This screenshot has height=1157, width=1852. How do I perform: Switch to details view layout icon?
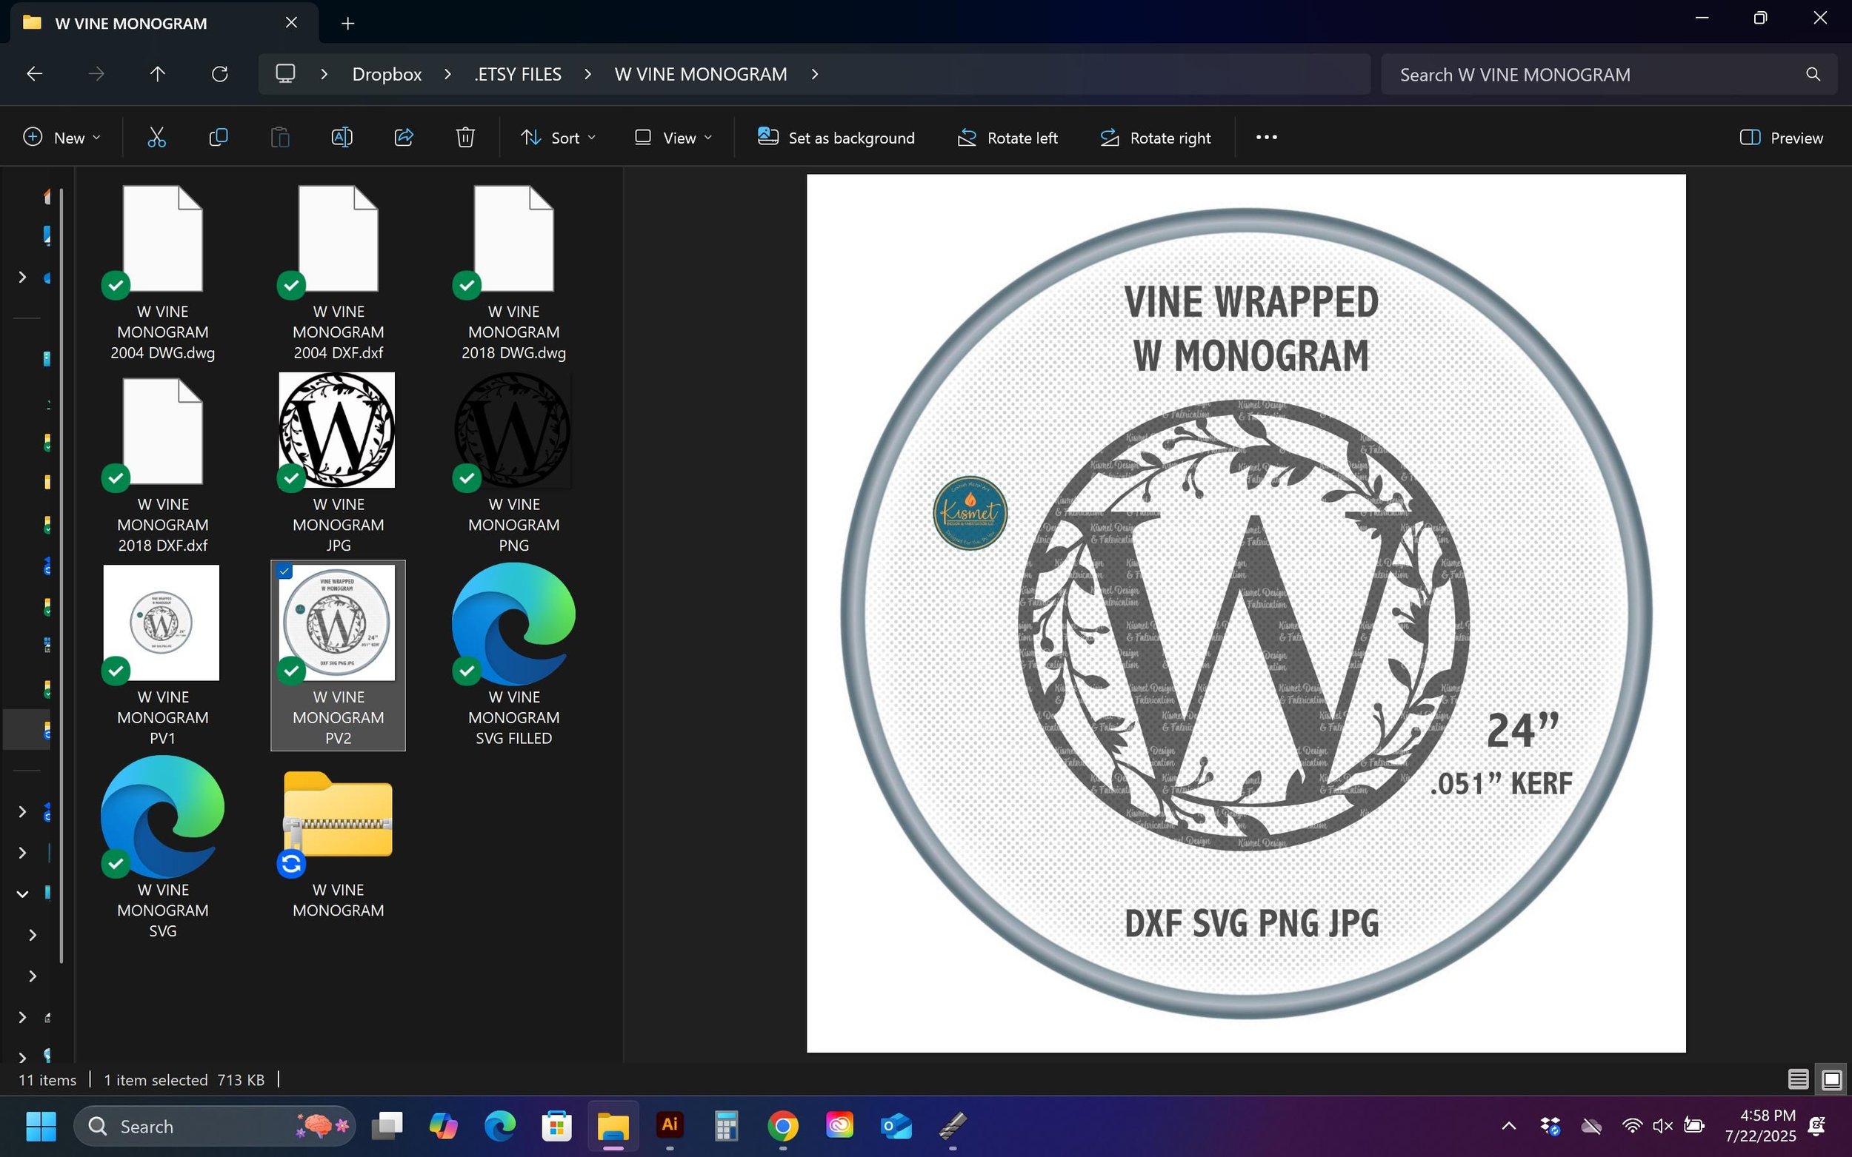[x=1798, y=1080]
